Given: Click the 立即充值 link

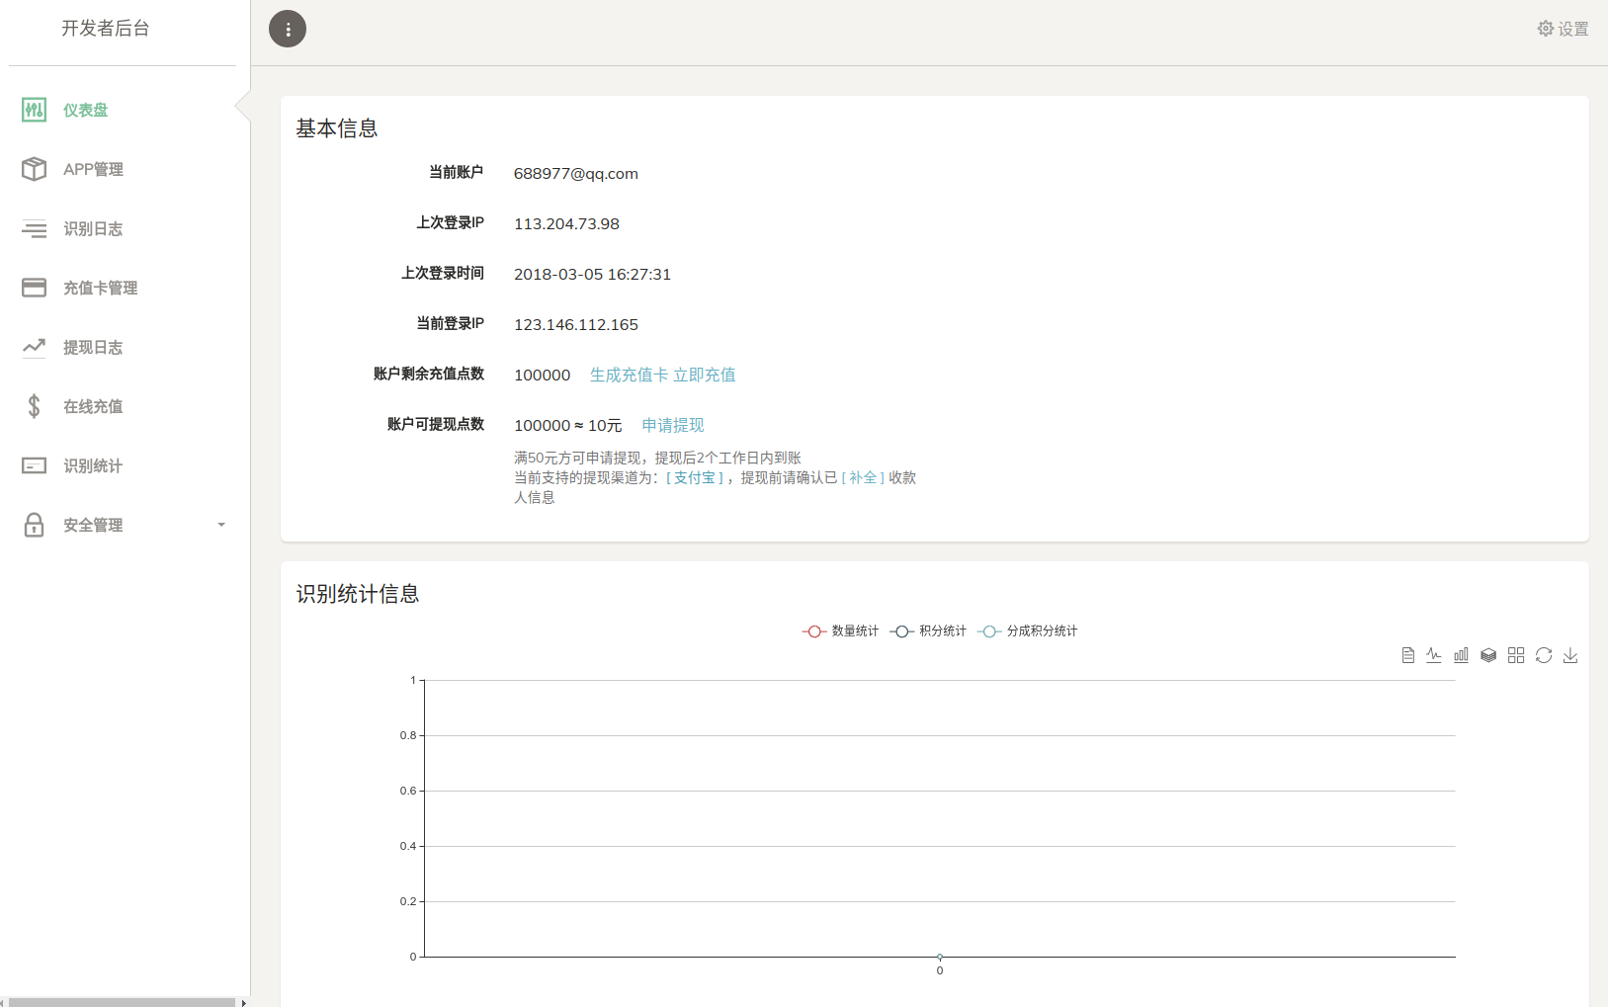Looking at the screenshot, I should pos(704,375).
